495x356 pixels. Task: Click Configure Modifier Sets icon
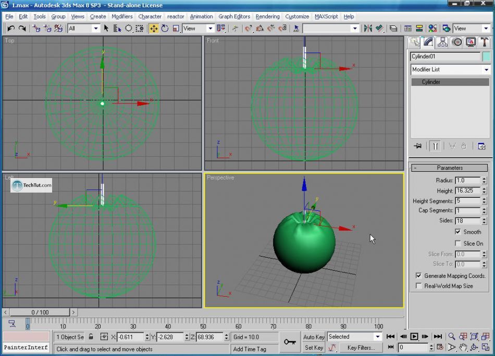(481, 146)
